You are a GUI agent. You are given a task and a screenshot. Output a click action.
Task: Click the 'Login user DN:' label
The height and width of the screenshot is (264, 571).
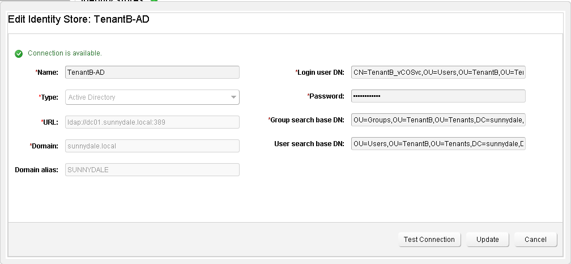(x=319, y=73)
